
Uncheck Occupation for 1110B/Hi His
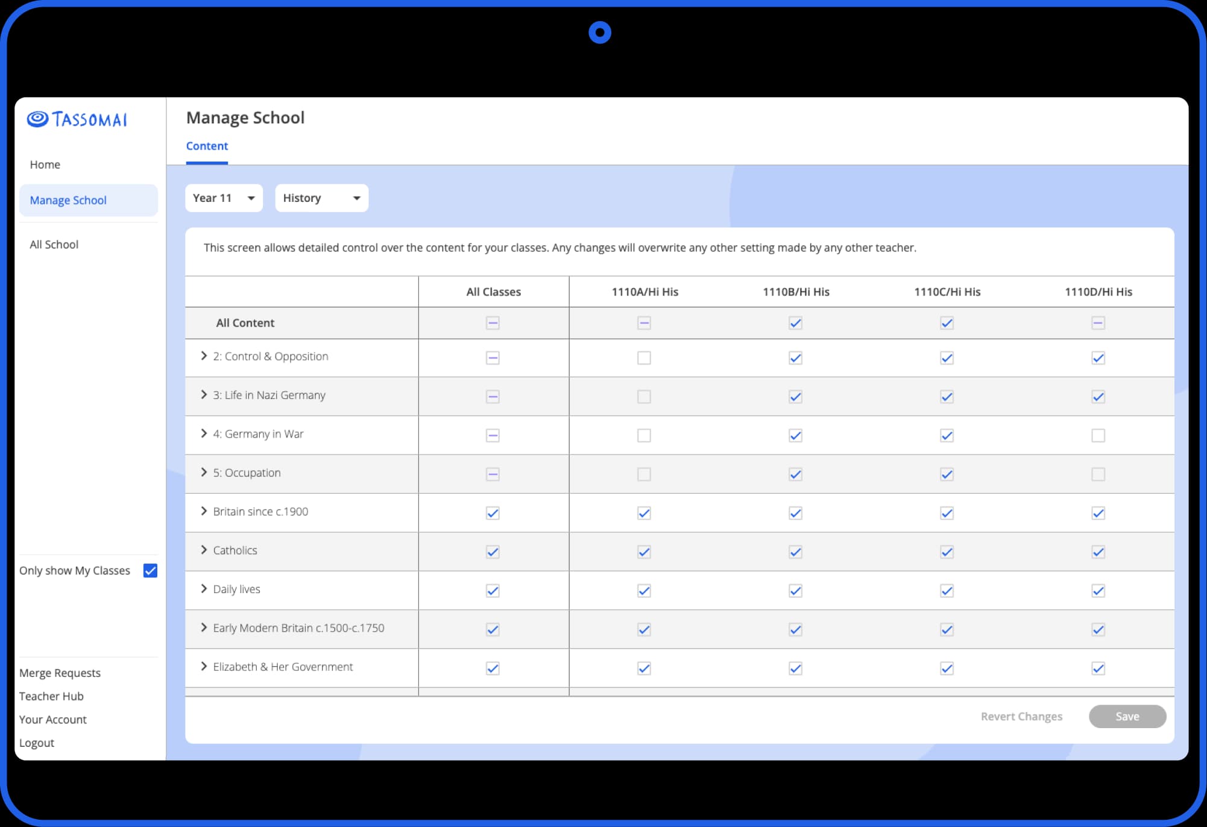pyautogui.click(x=795, y=474)
